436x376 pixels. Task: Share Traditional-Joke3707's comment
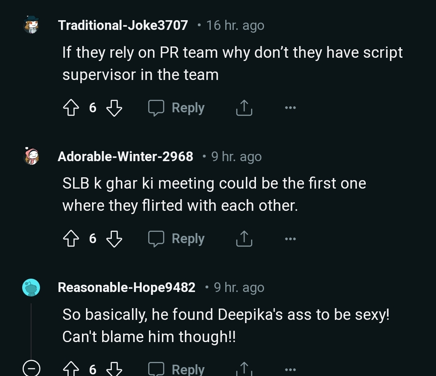[x=244, y=108]
